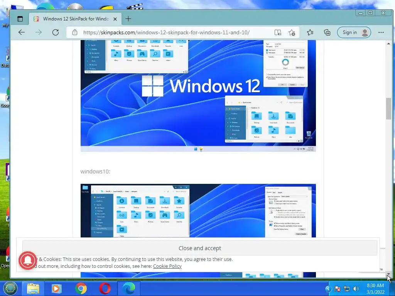Click the red notification bell icon

coord(27,261)
